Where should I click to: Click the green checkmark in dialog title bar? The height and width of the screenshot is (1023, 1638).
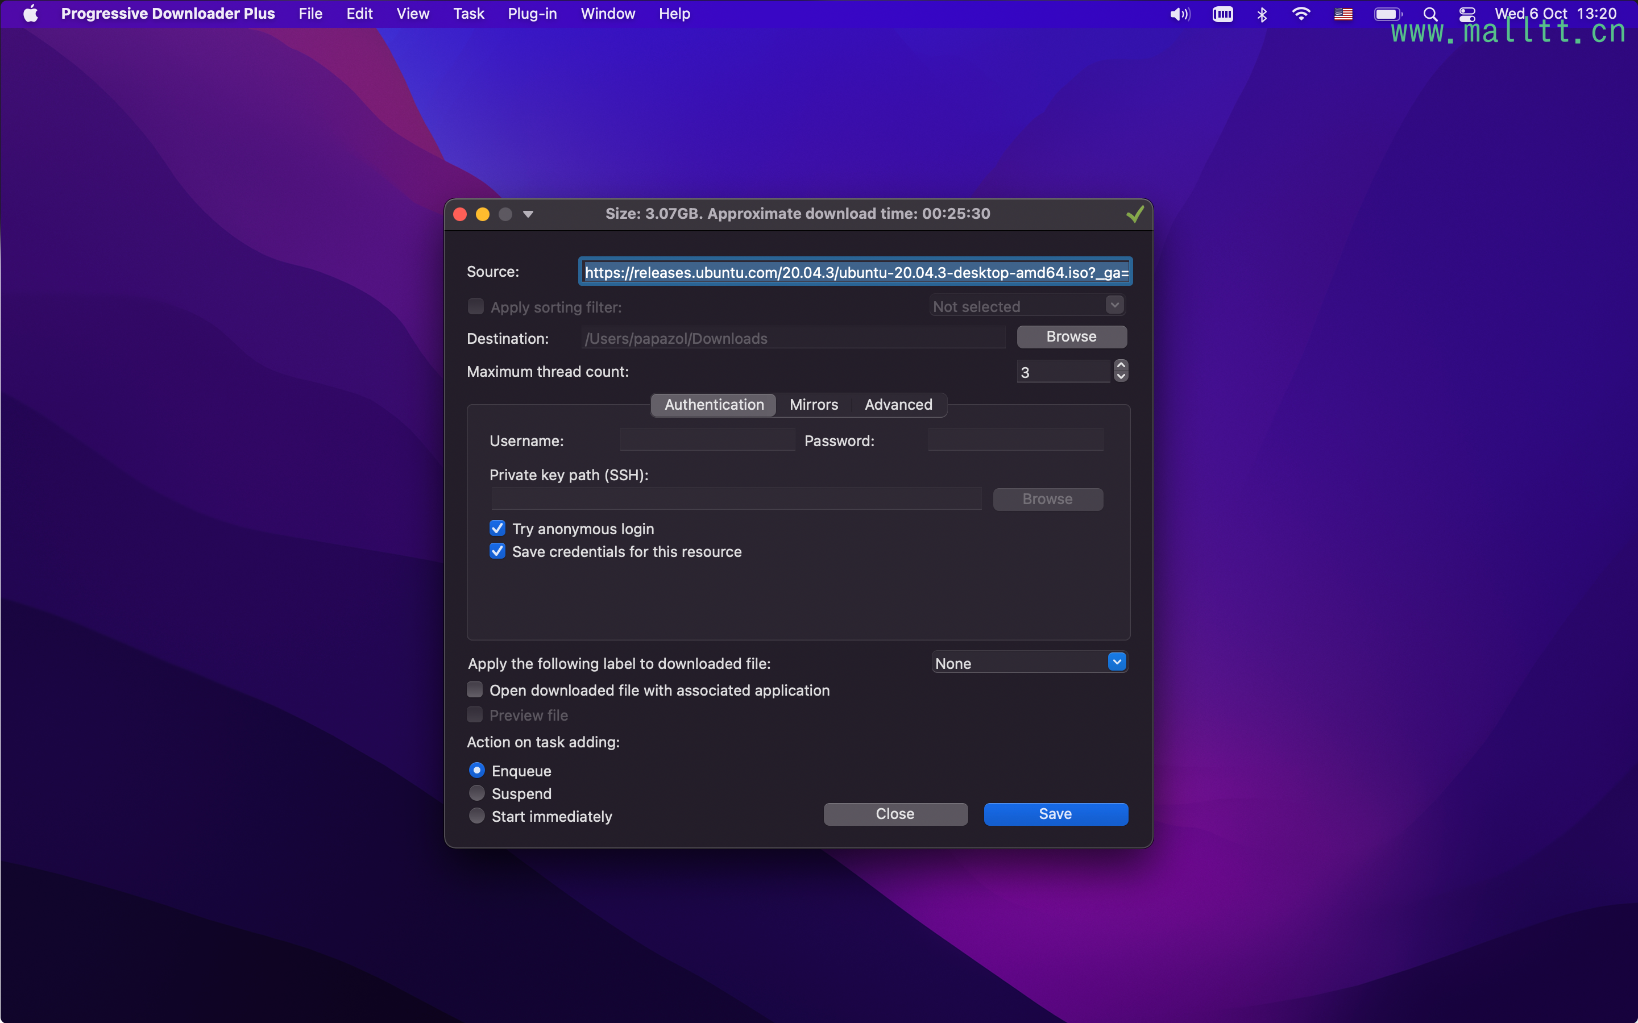point(1135,214)
